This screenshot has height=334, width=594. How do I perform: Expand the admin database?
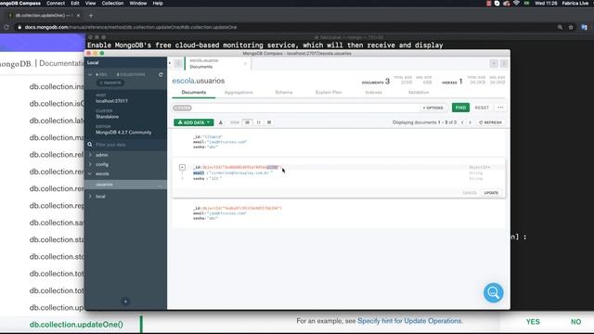(90, 155)
